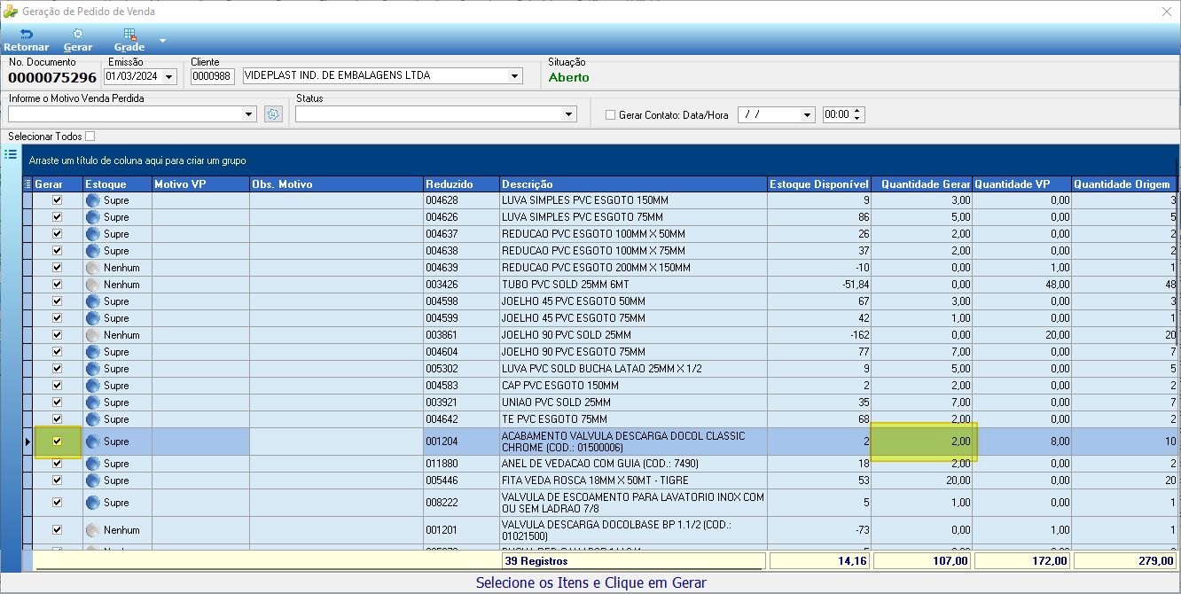Click the list icon left of the grid

pyautogui.click(x=11, y=154)
